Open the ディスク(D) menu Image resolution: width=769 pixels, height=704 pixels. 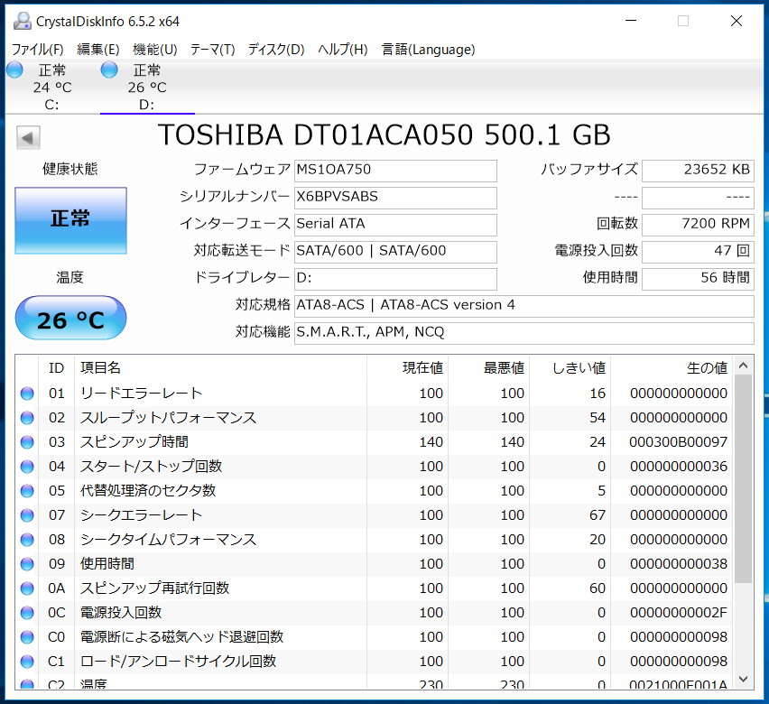pyautogui.click(x=276, y=49)
